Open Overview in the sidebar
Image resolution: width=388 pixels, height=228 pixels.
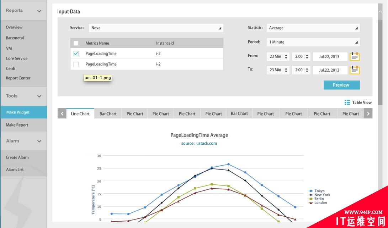click(x=14, y=27)
